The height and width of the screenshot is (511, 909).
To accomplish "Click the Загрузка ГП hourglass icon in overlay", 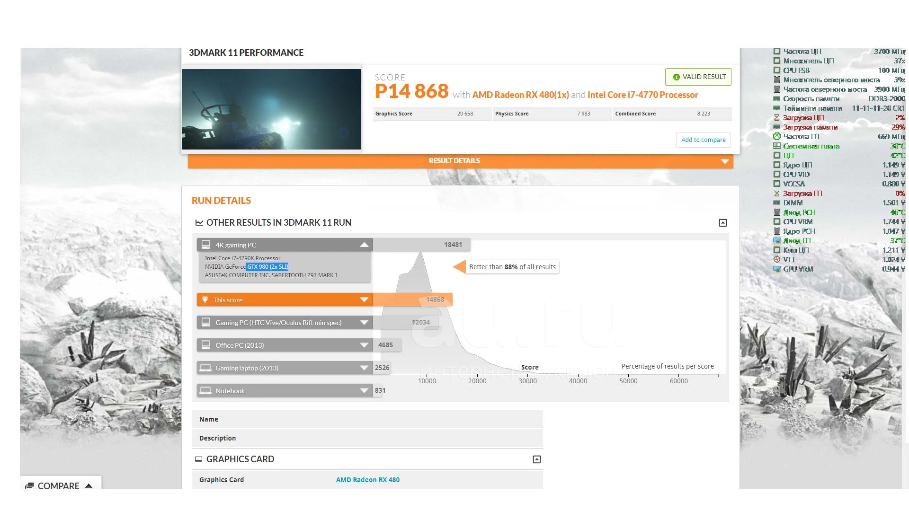I will pyautogui.click(x=776, y=193).
